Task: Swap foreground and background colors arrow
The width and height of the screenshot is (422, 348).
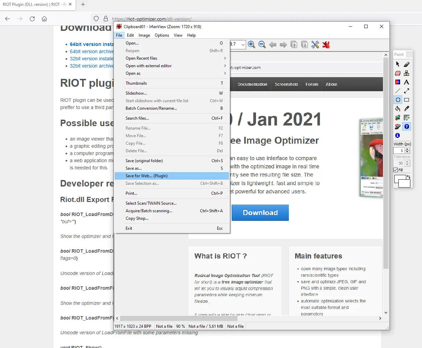Action: (408, 177)
